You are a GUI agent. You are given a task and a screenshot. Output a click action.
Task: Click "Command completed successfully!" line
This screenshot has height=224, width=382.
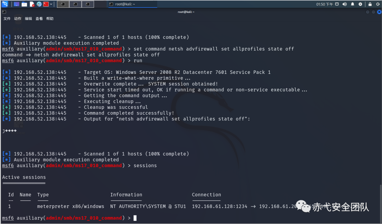(x=88, y=113)
